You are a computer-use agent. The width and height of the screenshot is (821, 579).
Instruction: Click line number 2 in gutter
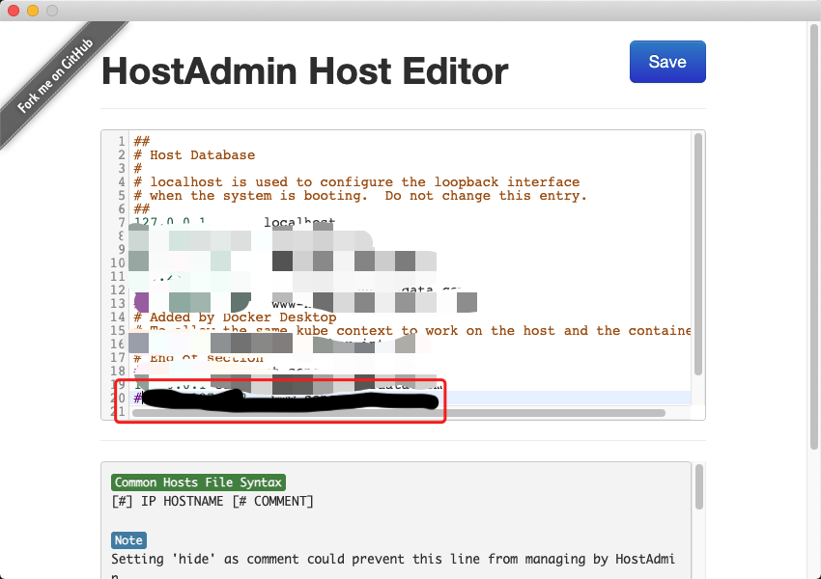coord(122,154)
